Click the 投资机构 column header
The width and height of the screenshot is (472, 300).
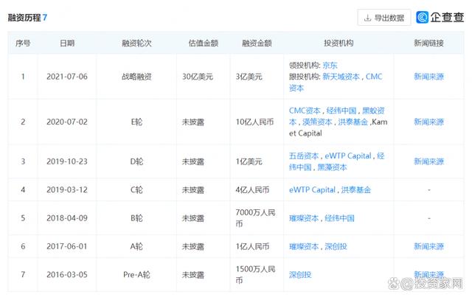pos(339,43)
